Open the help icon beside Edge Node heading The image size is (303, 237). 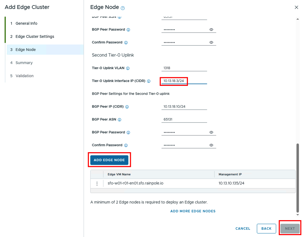pos(123,7)
